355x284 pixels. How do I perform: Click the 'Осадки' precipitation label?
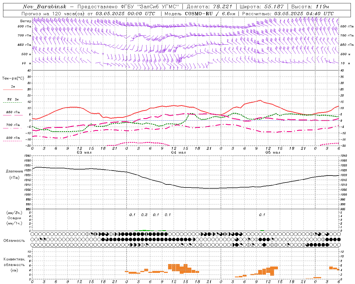[x=14, y=218]
